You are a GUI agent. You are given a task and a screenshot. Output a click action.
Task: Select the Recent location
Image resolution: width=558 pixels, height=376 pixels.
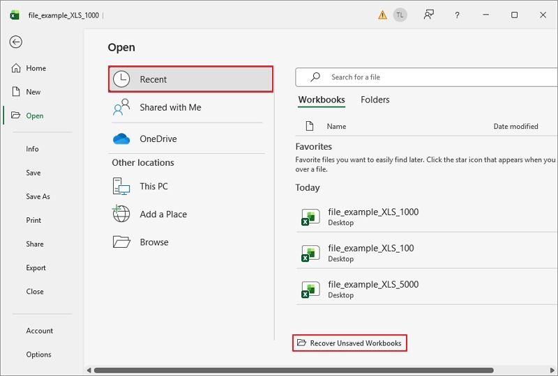click(x=190, y=79)
